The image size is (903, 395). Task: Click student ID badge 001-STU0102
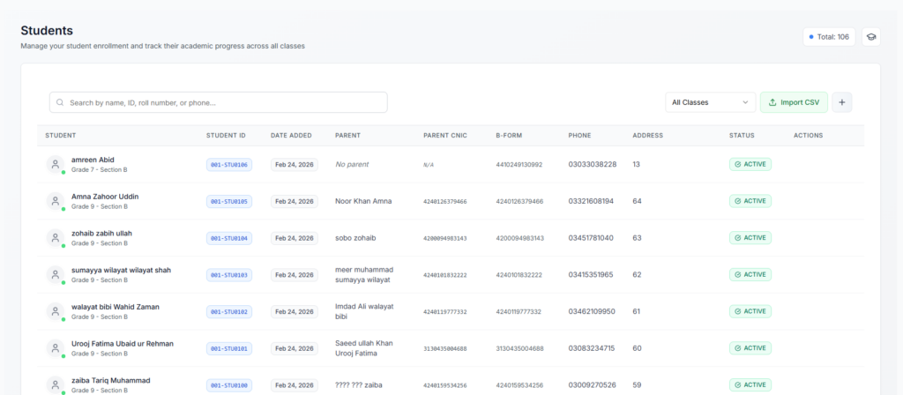[x=229, y=312]
